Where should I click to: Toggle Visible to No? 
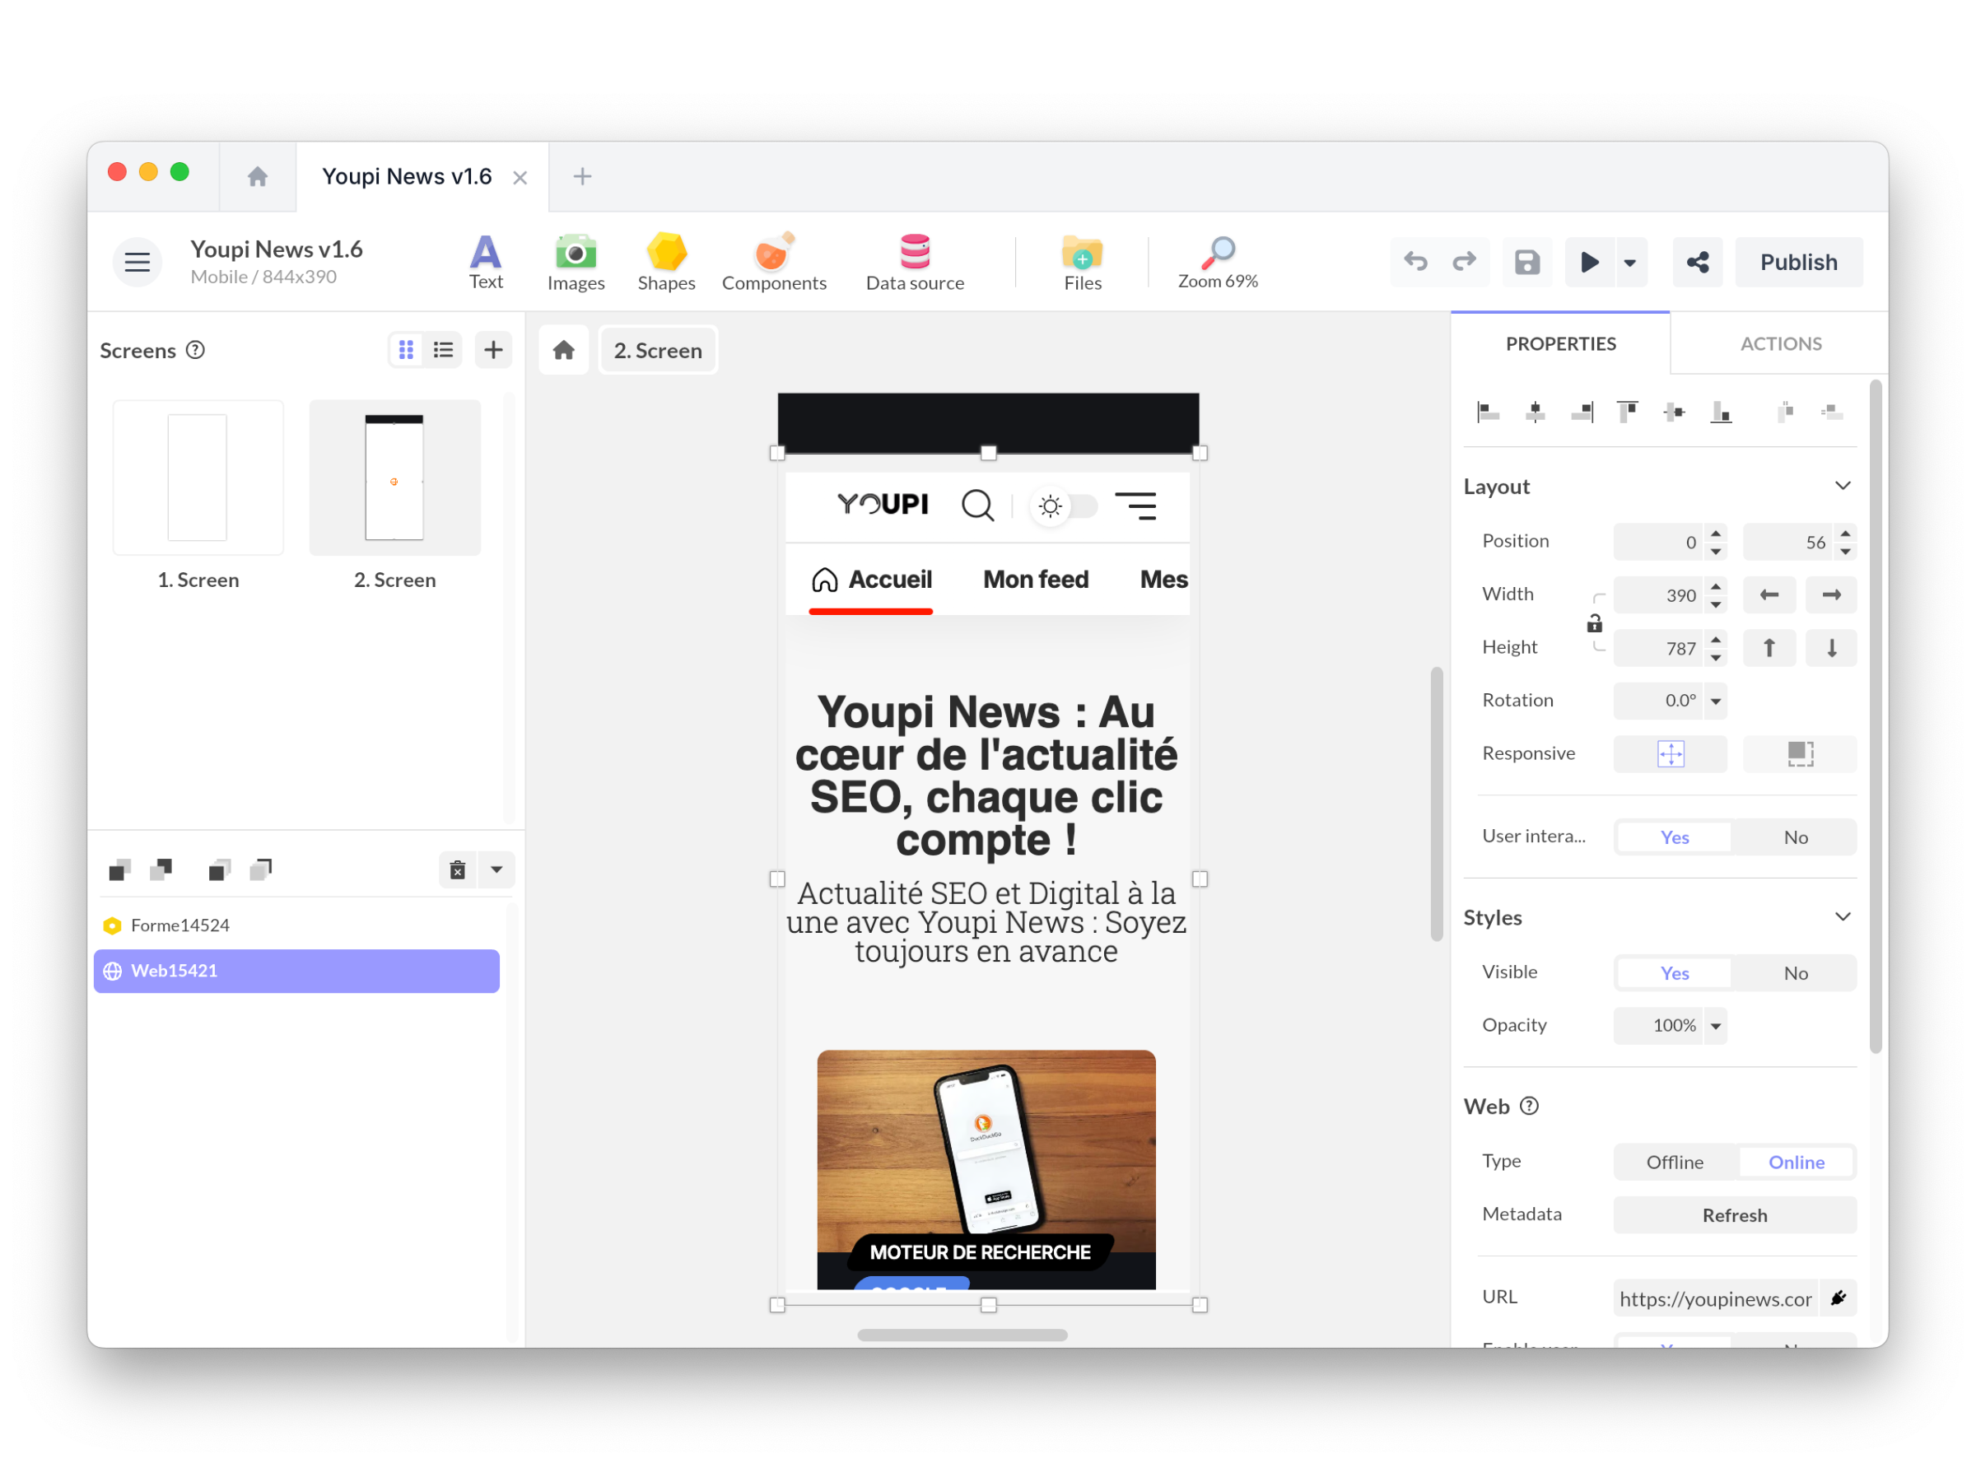click(x=1794, y=970)
